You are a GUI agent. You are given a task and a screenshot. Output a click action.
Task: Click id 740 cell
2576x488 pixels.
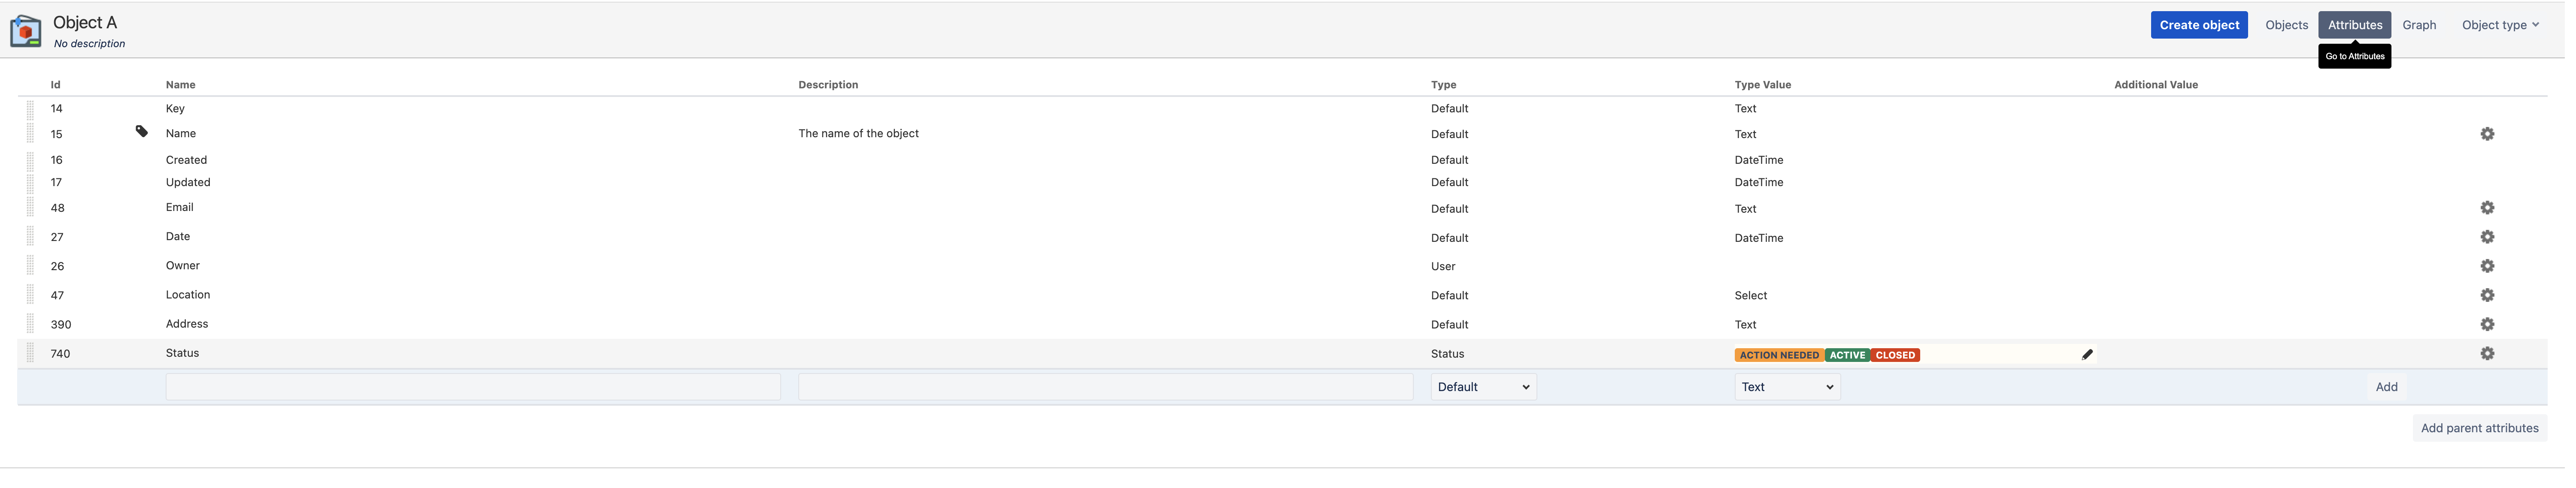(61, 354)
